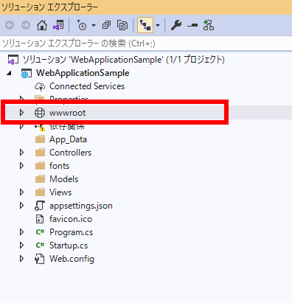Go to Home view in Solution Explorer

(42, 25)
